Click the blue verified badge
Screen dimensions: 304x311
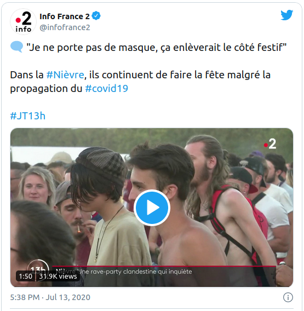(96, 16)
